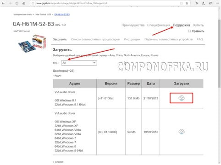Click the Размер column header
The image size is (221, 165).
point(133,83)
